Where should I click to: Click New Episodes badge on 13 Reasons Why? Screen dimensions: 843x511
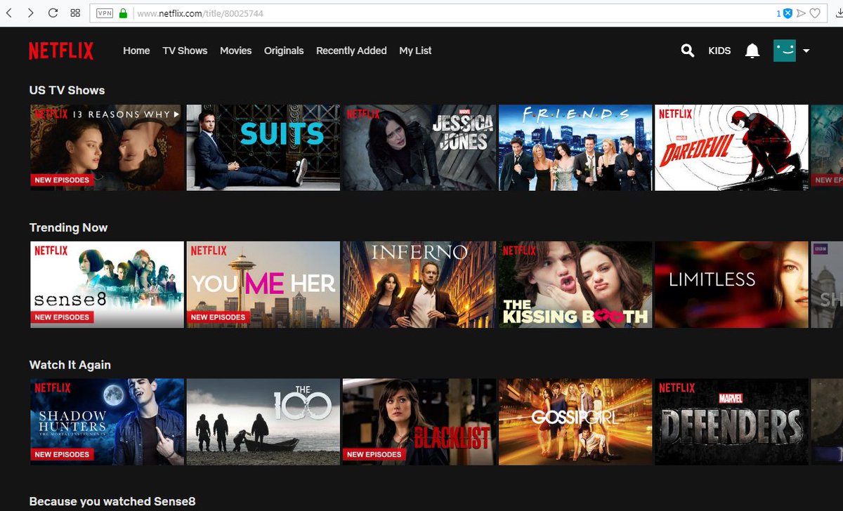pyautogui.click(x=62, y=180)
